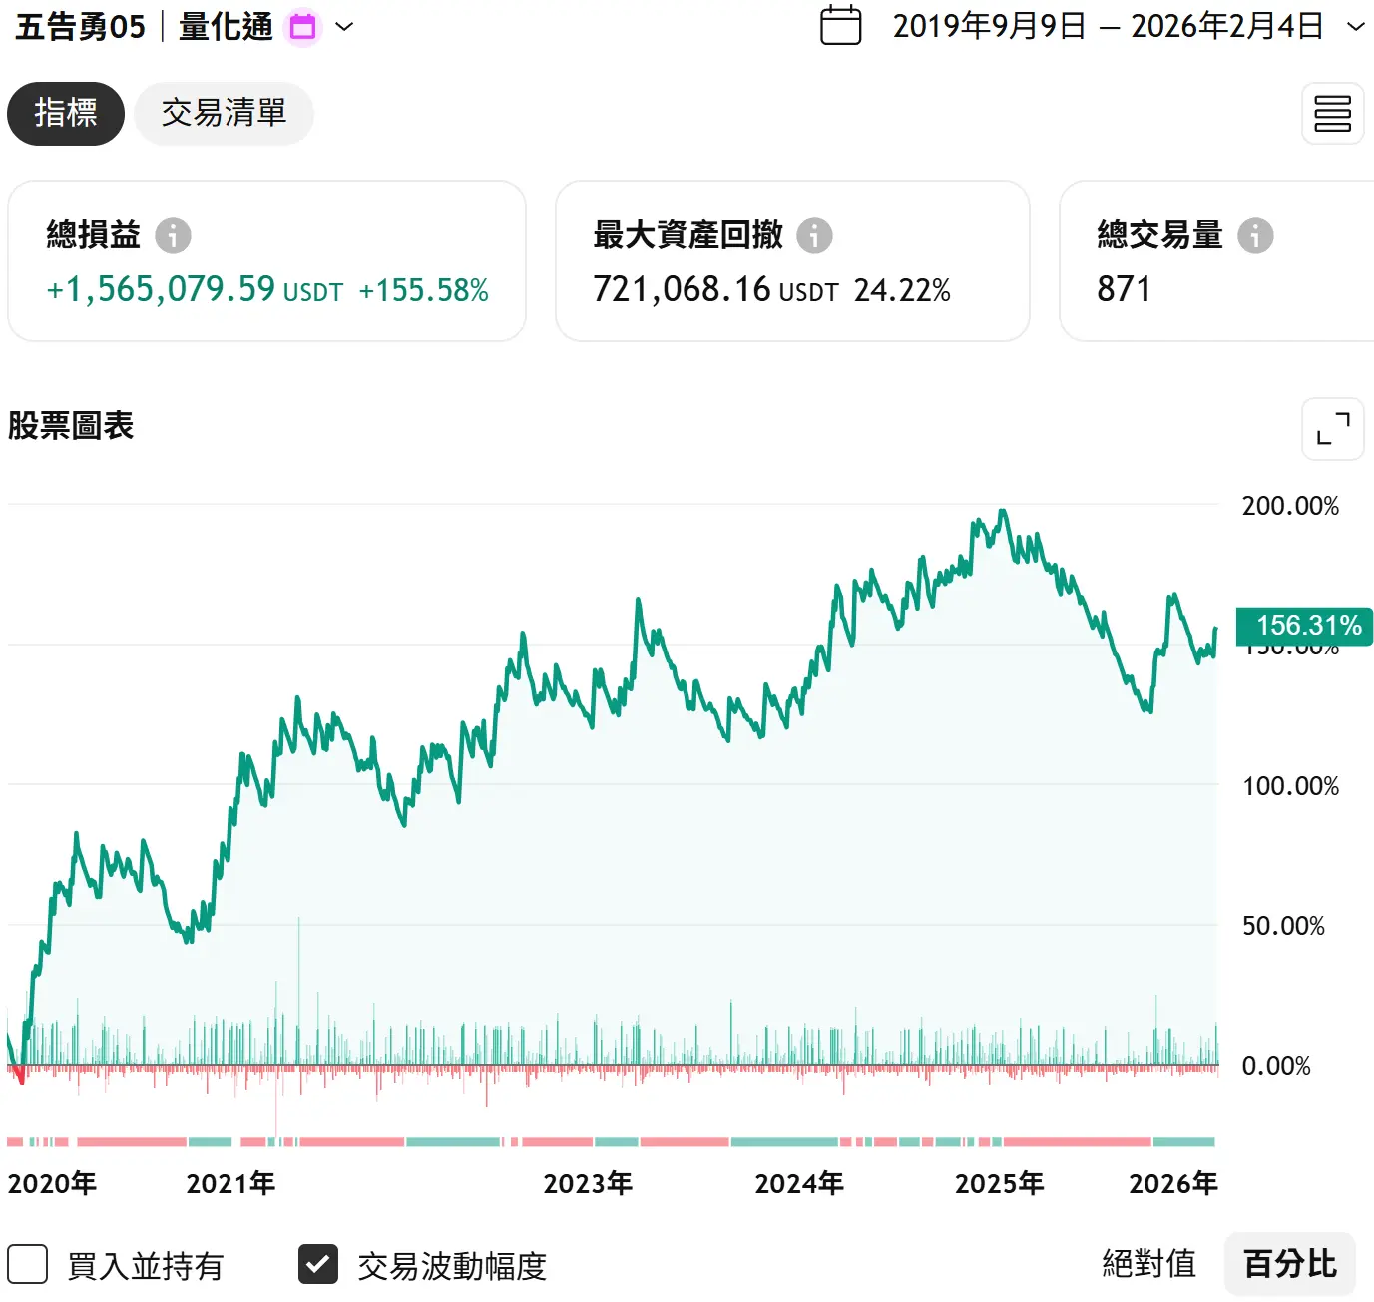
Task: Click the 五告勇05 strategy title
Action: pyautogui.click(x=81, y=27)
